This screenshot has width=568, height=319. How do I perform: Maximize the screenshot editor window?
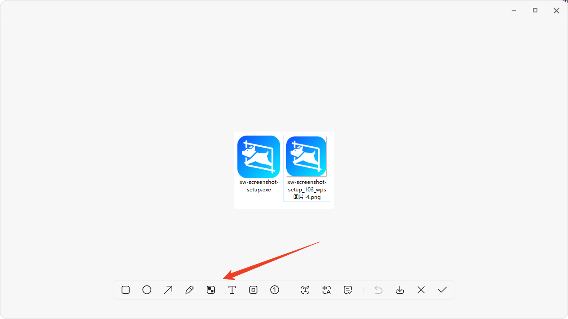tap(535, 10)
